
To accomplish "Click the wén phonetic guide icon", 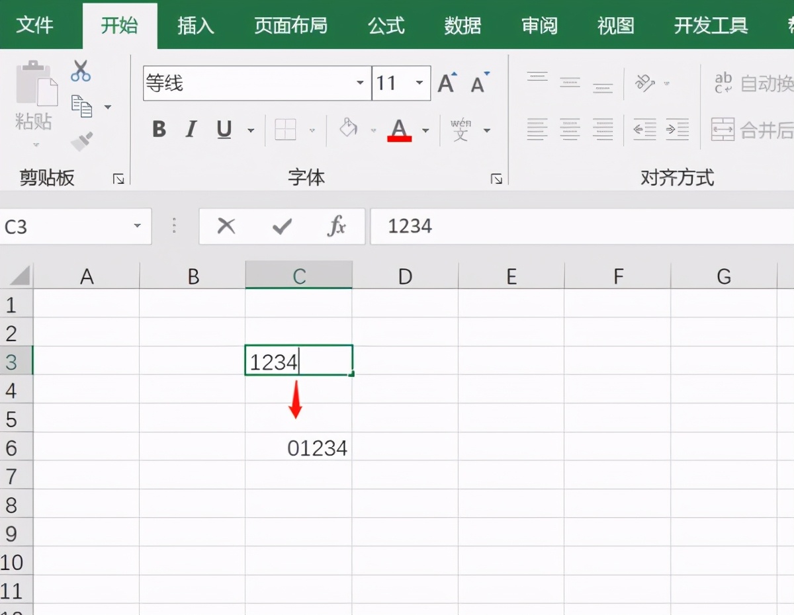I will pyautogui.click(x=461, y=130).
